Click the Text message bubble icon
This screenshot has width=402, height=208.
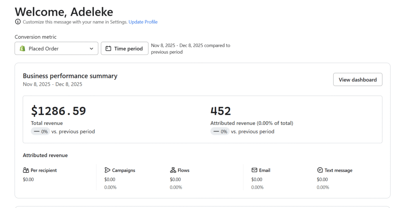320,170
